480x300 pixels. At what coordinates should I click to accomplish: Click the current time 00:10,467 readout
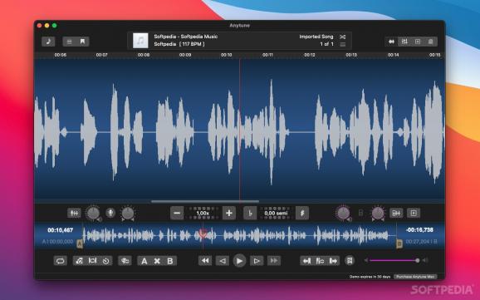point(61,230)
